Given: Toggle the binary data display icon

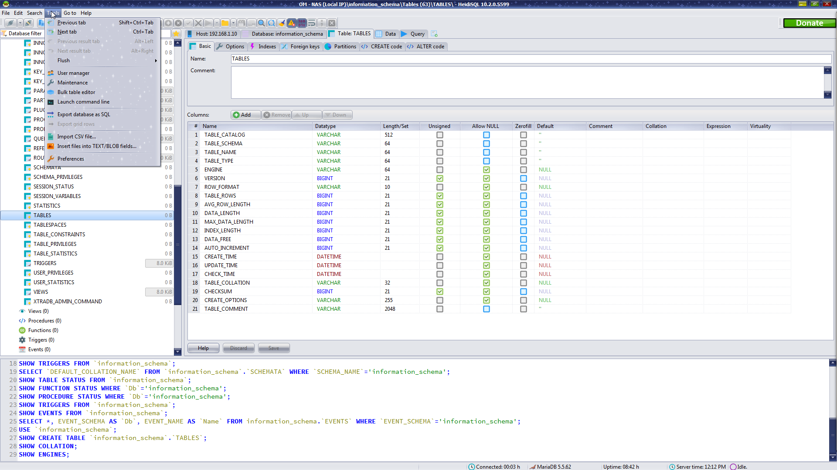Looking at the screenshot, I should pyautogui.click(x=302, y=23).
